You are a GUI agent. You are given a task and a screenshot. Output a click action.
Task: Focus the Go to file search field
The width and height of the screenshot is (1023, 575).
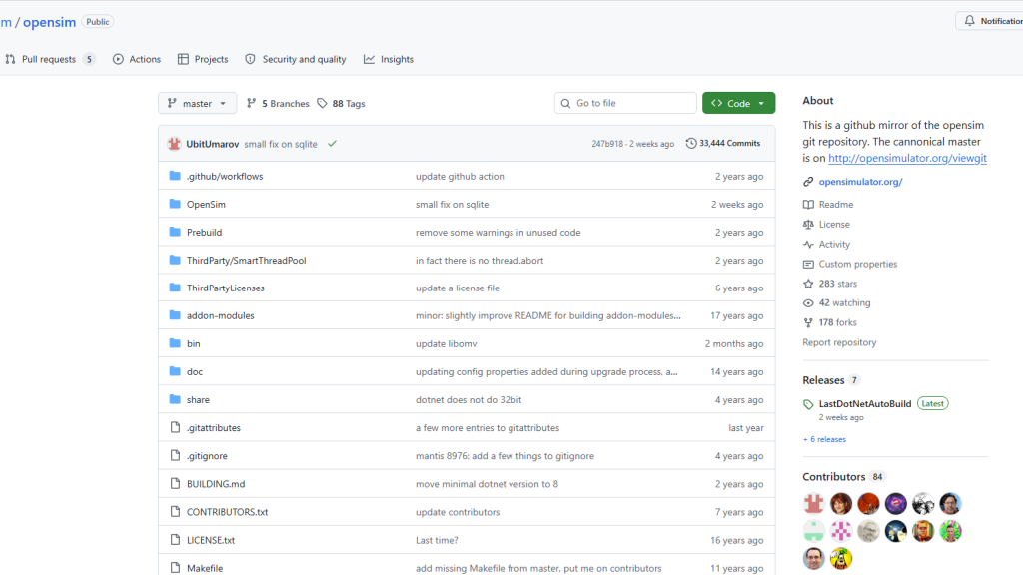(x=625, y=103)
